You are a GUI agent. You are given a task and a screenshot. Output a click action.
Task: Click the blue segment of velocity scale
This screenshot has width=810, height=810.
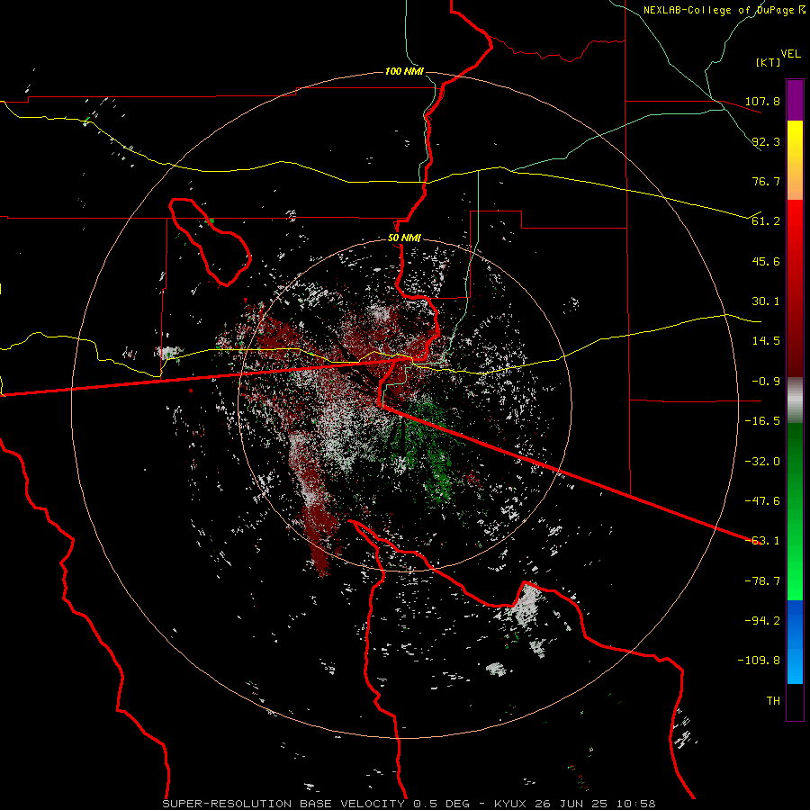[795, 642]
